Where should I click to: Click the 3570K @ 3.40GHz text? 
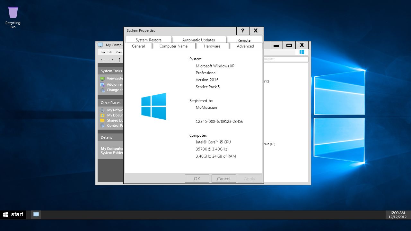click(x=212, y=149)
